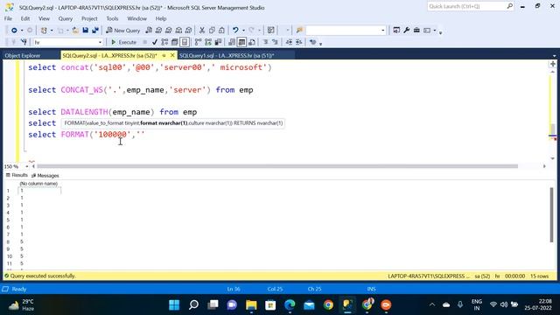560x315 pixels.
Task: Open File Explorer from the taskbar
Action: 251,304
